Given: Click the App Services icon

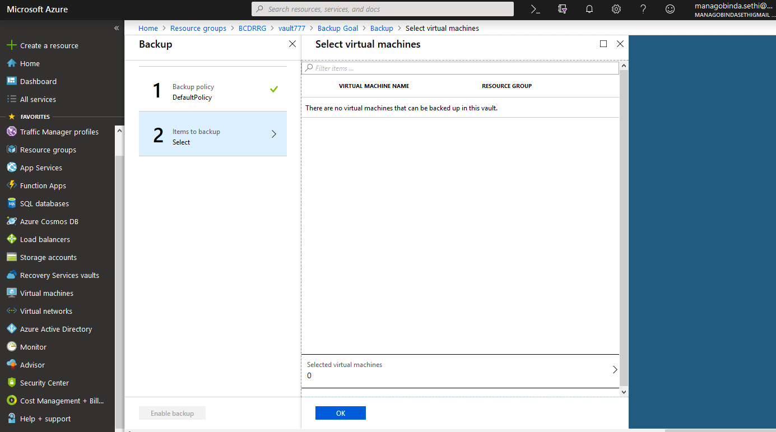Looking at the screenshot, I should (x=11, y=168).
